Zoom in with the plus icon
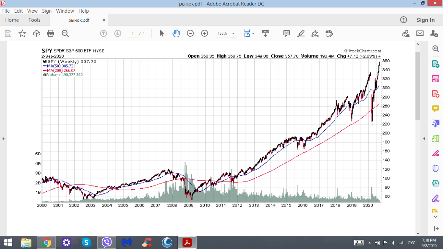The height and width of the screenshot is (249, 443). [x=205, y=33]
